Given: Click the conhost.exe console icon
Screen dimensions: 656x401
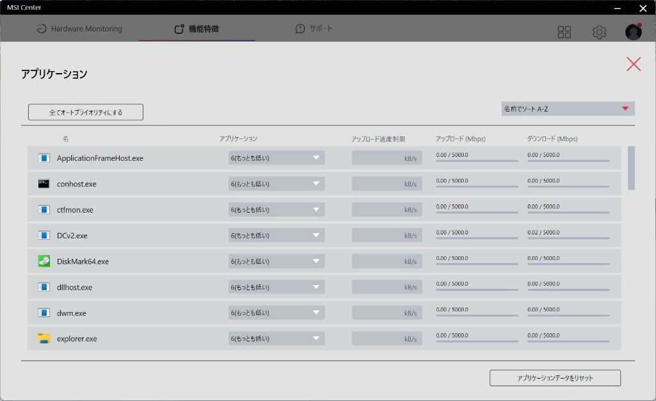Looking at the screenshot, I should click(x=44, y=184).
